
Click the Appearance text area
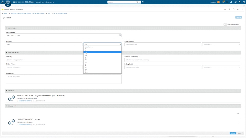tap(64, 79)
